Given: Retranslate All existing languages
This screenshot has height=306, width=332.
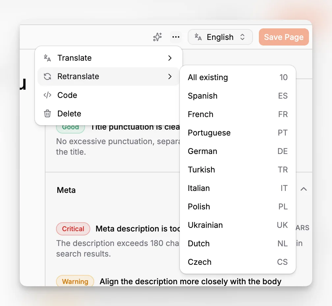Looking at the screenshot, I should (x=237, y=77).
